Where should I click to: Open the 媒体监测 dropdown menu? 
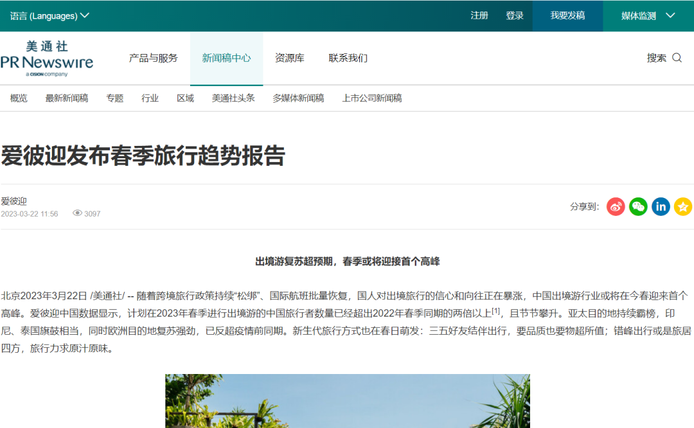click(647, 15)
